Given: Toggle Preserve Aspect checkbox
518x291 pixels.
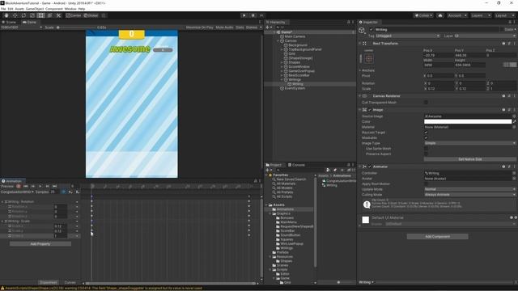Looking at the screenshot, I should click(427, 154).
